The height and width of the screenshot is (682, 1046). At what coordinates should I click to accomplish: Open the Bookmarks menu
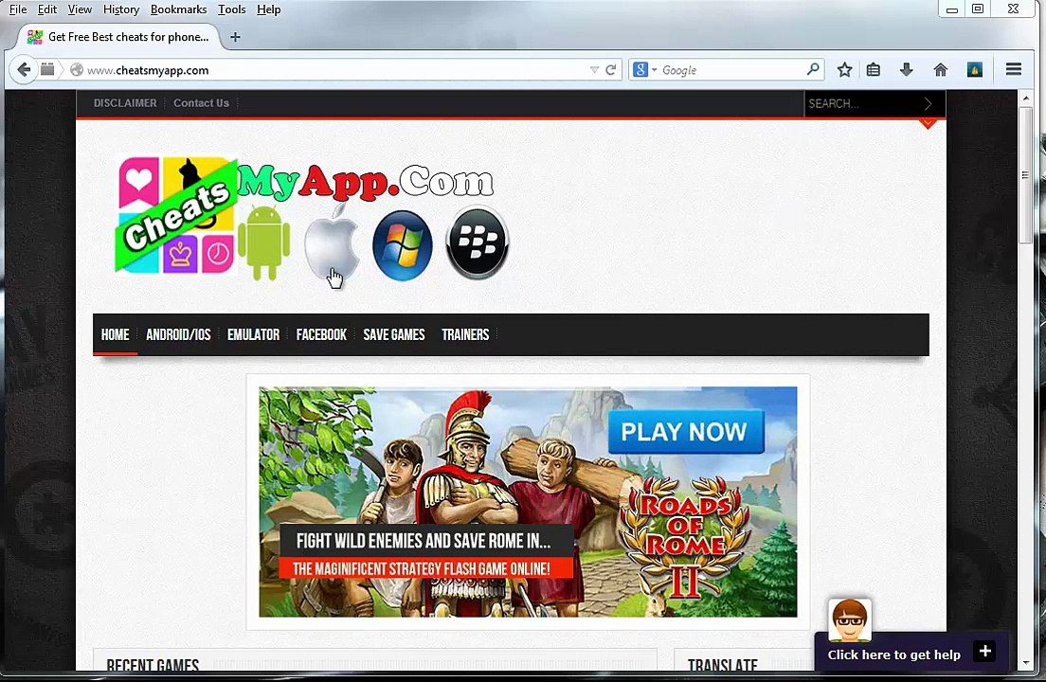click(x=178, y=9)
